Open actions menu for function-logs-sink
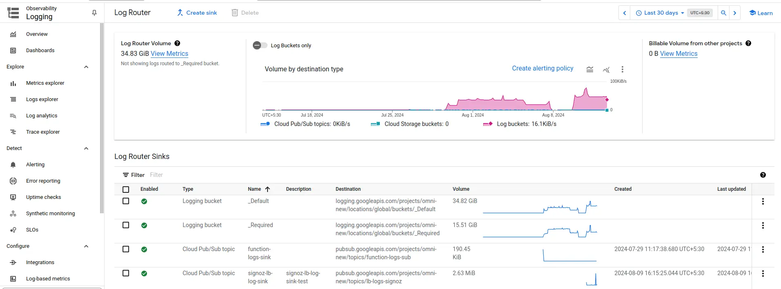781x289 pixels. click(763, 249)
